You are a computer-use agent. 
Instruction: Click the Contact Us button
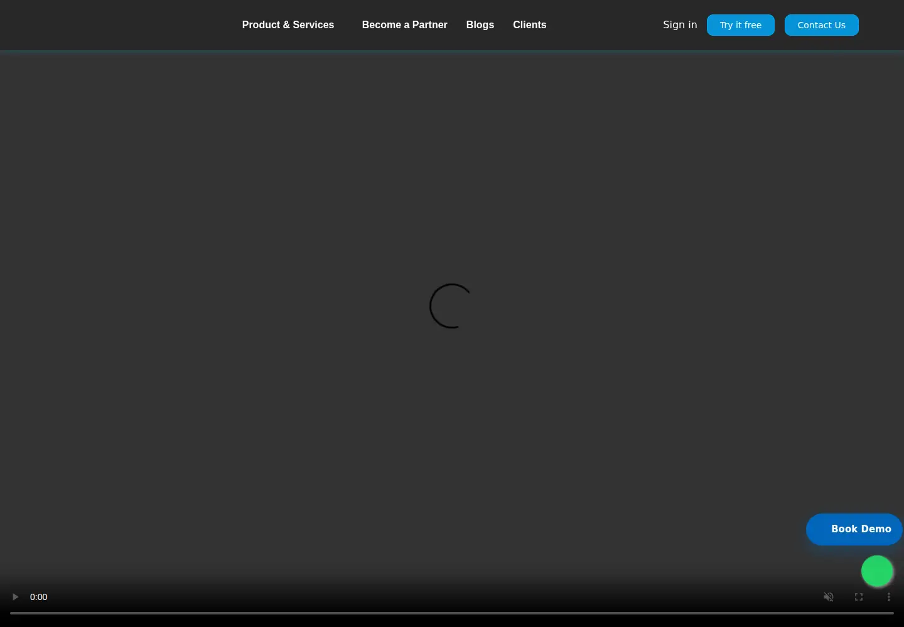[822, 25]
